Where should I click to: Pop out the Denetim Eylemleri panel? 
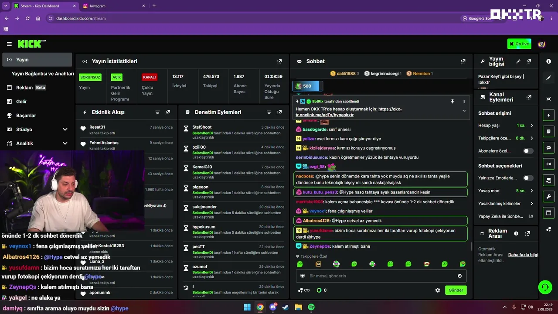click(x=279, y=112)
